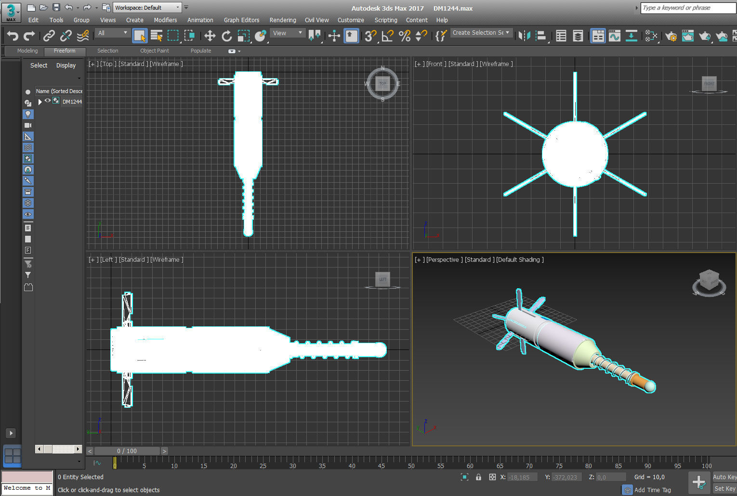Activate the Select and Rotate tool

(x=226, y=36)
